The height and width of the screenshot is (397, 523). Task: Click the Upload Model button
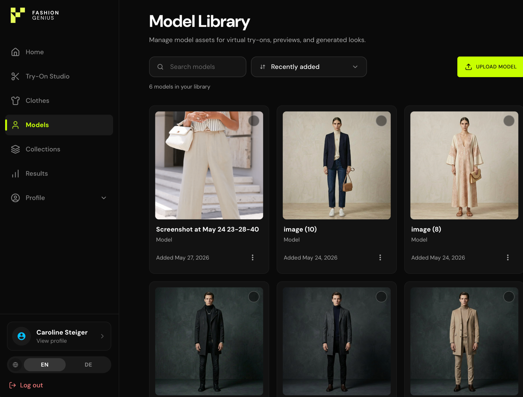tap(490, 67)
